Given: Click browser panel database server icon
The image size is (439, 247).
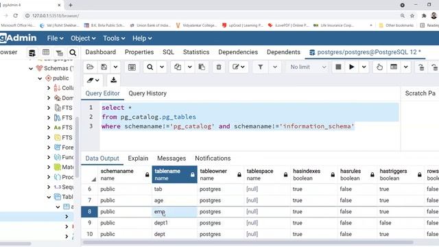Looking at the screenshot, I should point(32,52).
